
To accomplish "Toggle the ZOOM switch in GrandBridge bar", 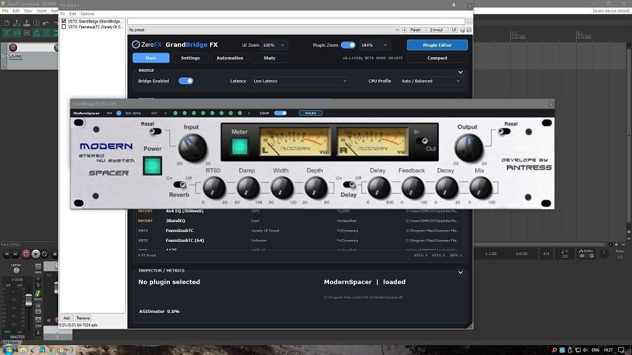I will pyautogui.click(x=280, y=113).
